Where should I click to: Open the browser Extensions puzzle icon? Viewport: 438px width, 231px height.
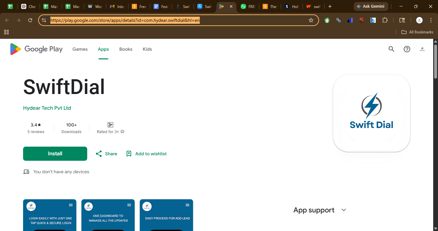click(385, 20)
